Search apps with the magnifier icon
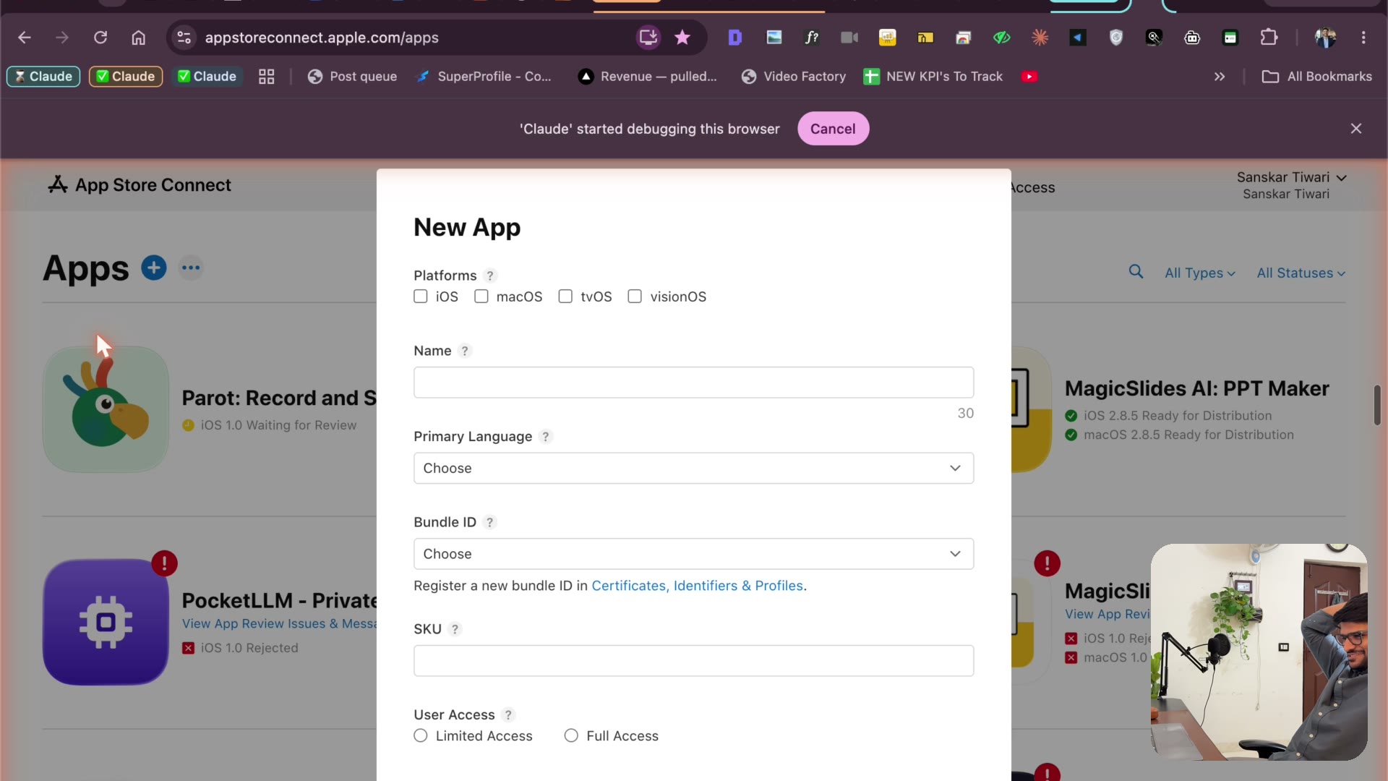Viewport: 1388px width, 781px height. [1136, 272]
